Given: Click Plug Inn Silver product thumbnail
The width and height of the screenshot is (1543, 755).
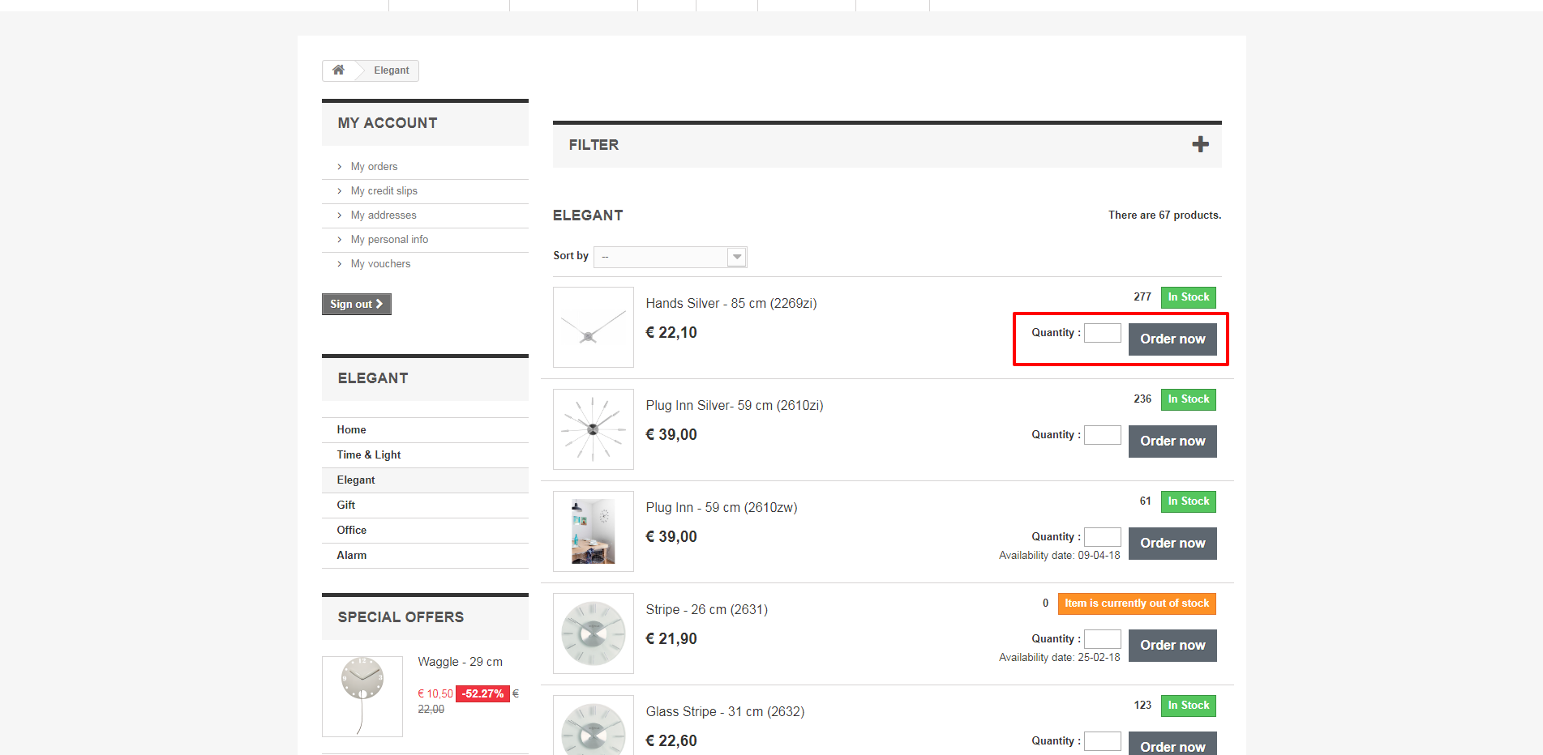Looking at the screenshot, I should tap(594, 429).
